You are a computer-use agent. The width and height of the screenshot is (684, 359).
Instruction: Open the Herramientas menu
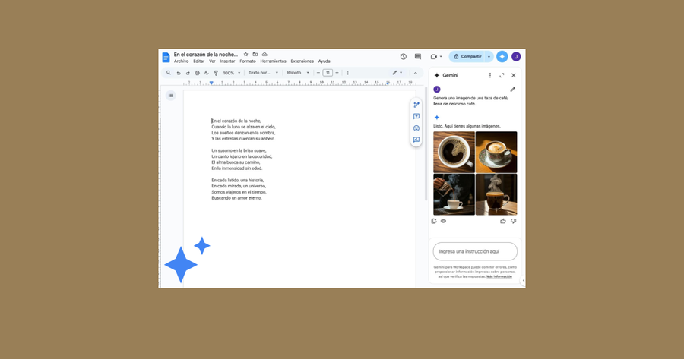click(x=273, y=61)
